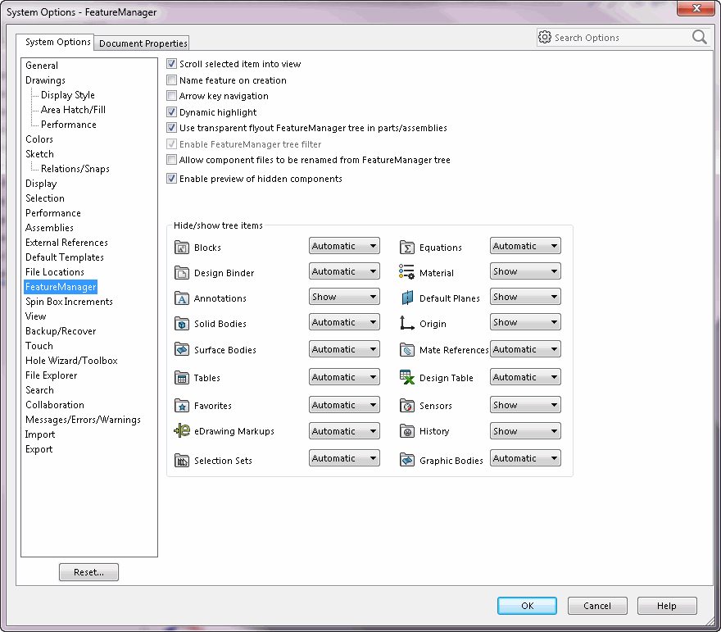Click inside the Search Options field
Image resolution: width=721 pixels, height=632 pixels.
(x=616, y=37)
